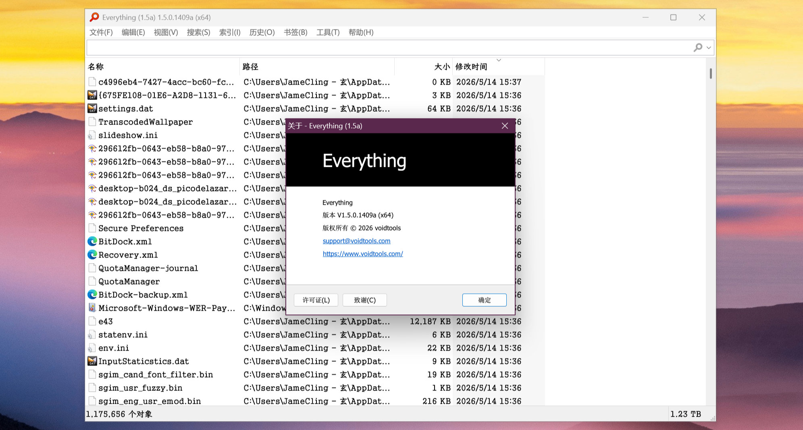Click the 1,175,656 个对象 status text
The image size is (803, 430).
119,414
